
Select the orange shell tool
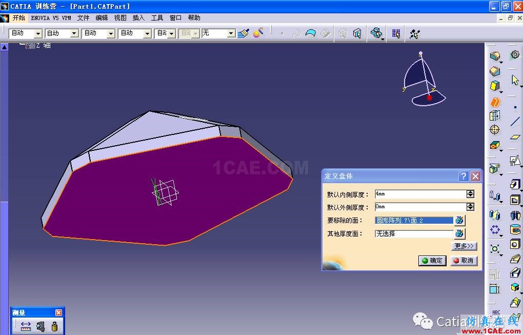click(495, 102)
